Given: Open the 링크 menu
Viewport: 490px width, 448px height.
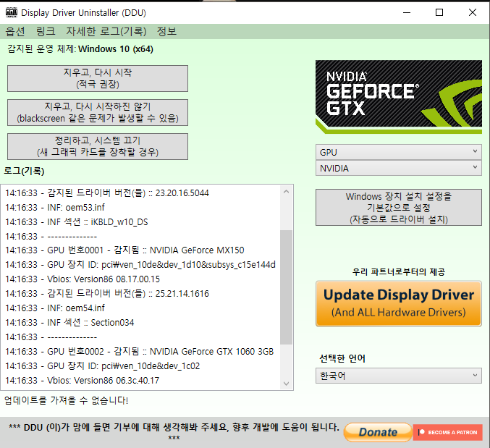Looking at the screenshot, I should pos(46,31).
